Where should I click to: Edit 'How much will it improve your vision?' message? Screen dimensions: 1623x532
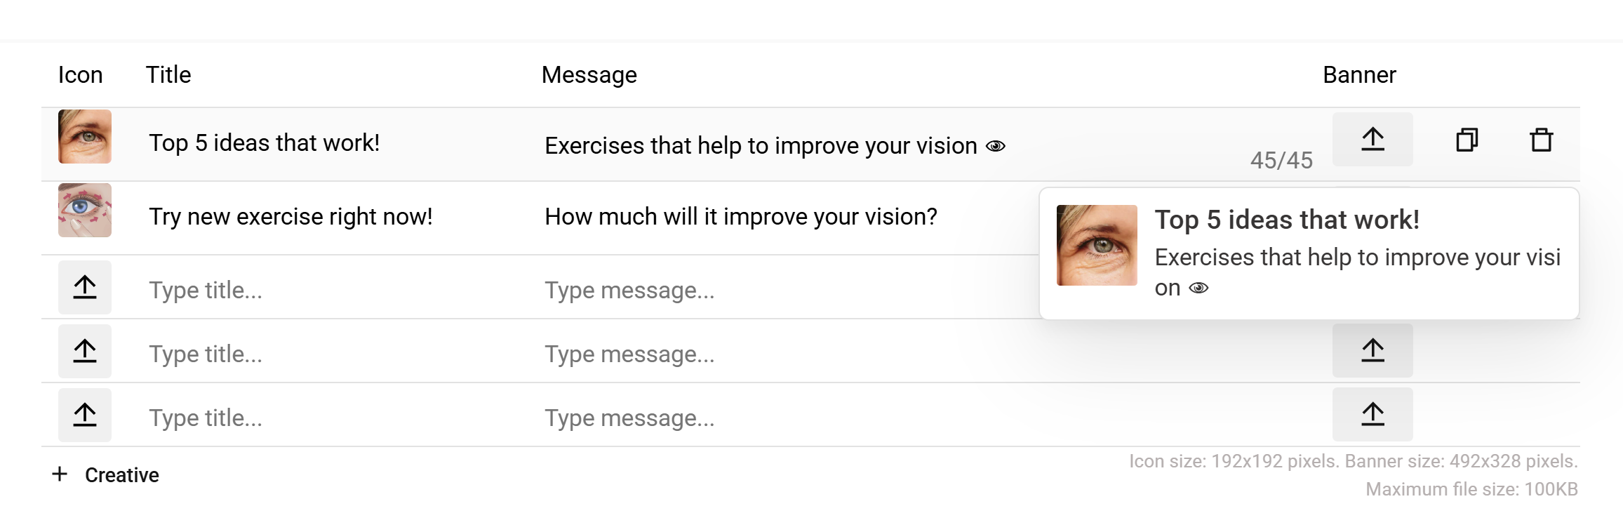point(740,217)
